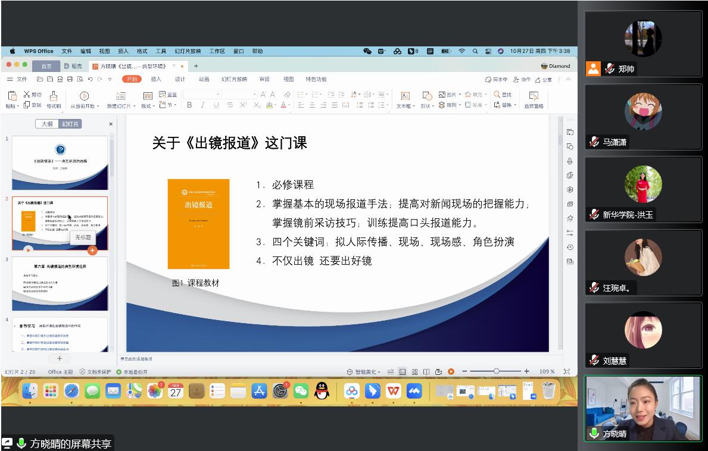Image resolution: width=708 pixels, height=451 pixels.
Task: Click the Share (分享) button
Action: tap(543, 80)
